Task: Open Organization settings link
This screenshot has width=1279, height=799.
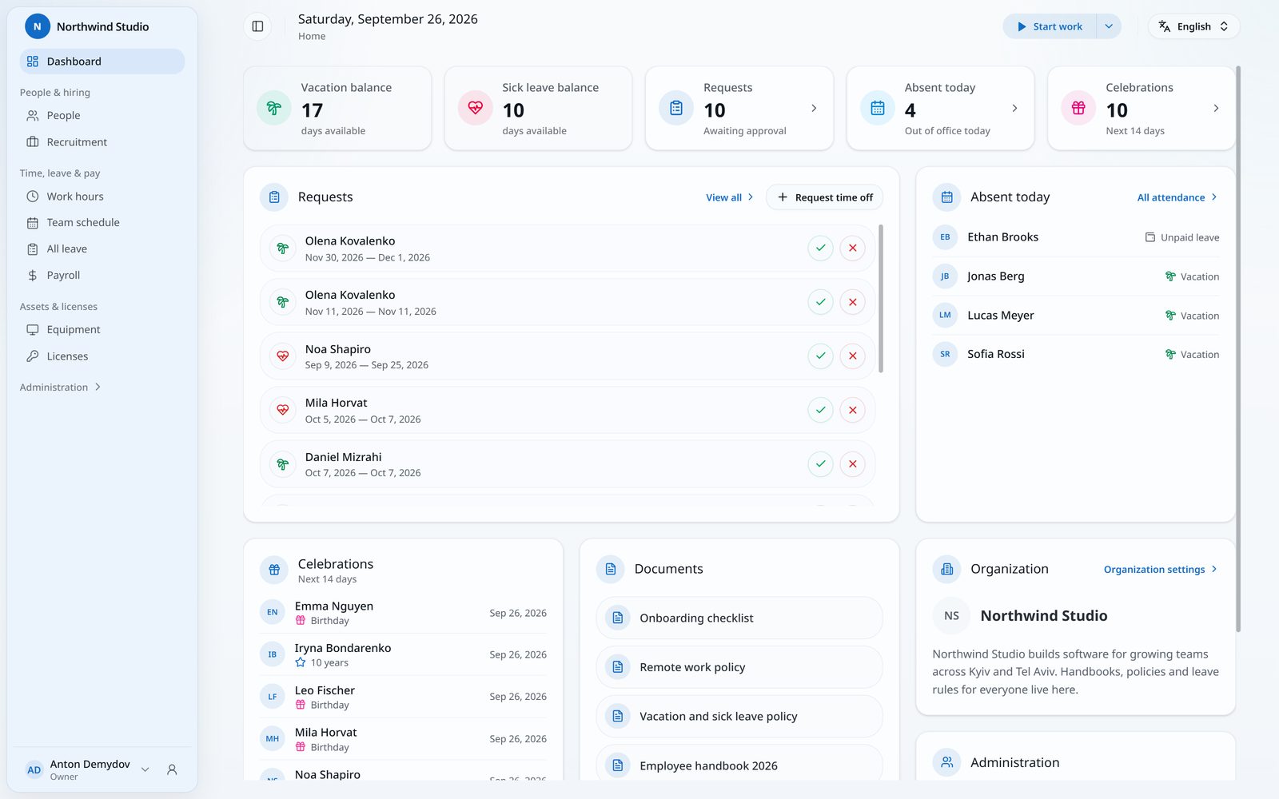Action: click(x=1160, y=570)
